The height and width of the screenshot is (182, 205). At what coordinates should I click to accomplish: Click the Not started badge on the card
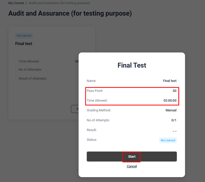(24, 36)
